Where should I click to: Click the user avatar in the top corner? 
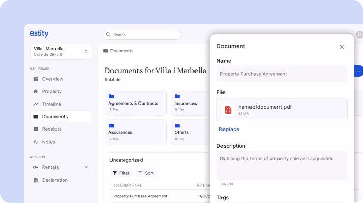click(x=359, y=35)
